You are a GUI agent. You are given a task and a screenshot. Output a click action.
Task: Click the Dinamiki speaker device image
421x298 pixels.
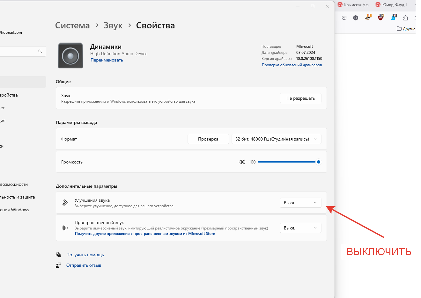pyautogui.click(x=70, y=56)
